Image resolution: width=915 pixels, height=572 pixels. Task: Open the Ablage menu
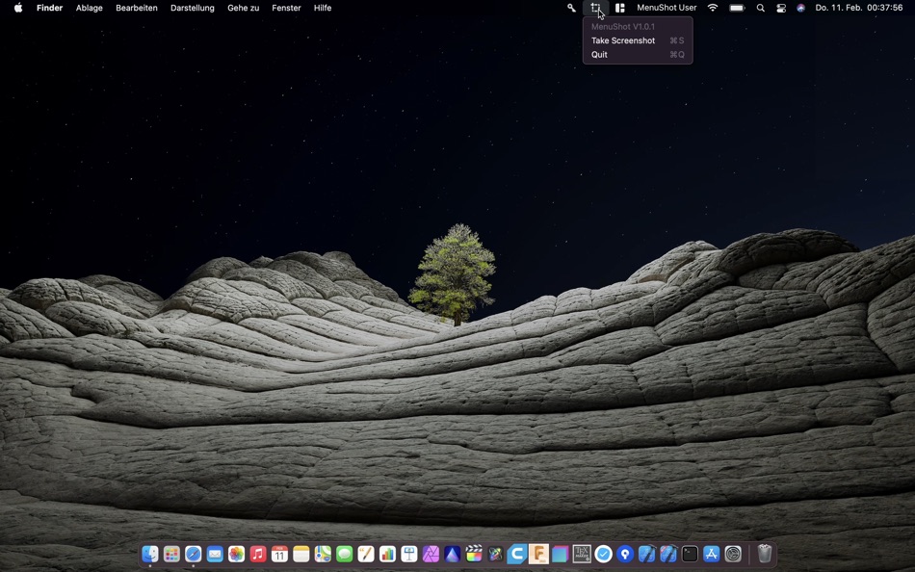click(90, 8)
